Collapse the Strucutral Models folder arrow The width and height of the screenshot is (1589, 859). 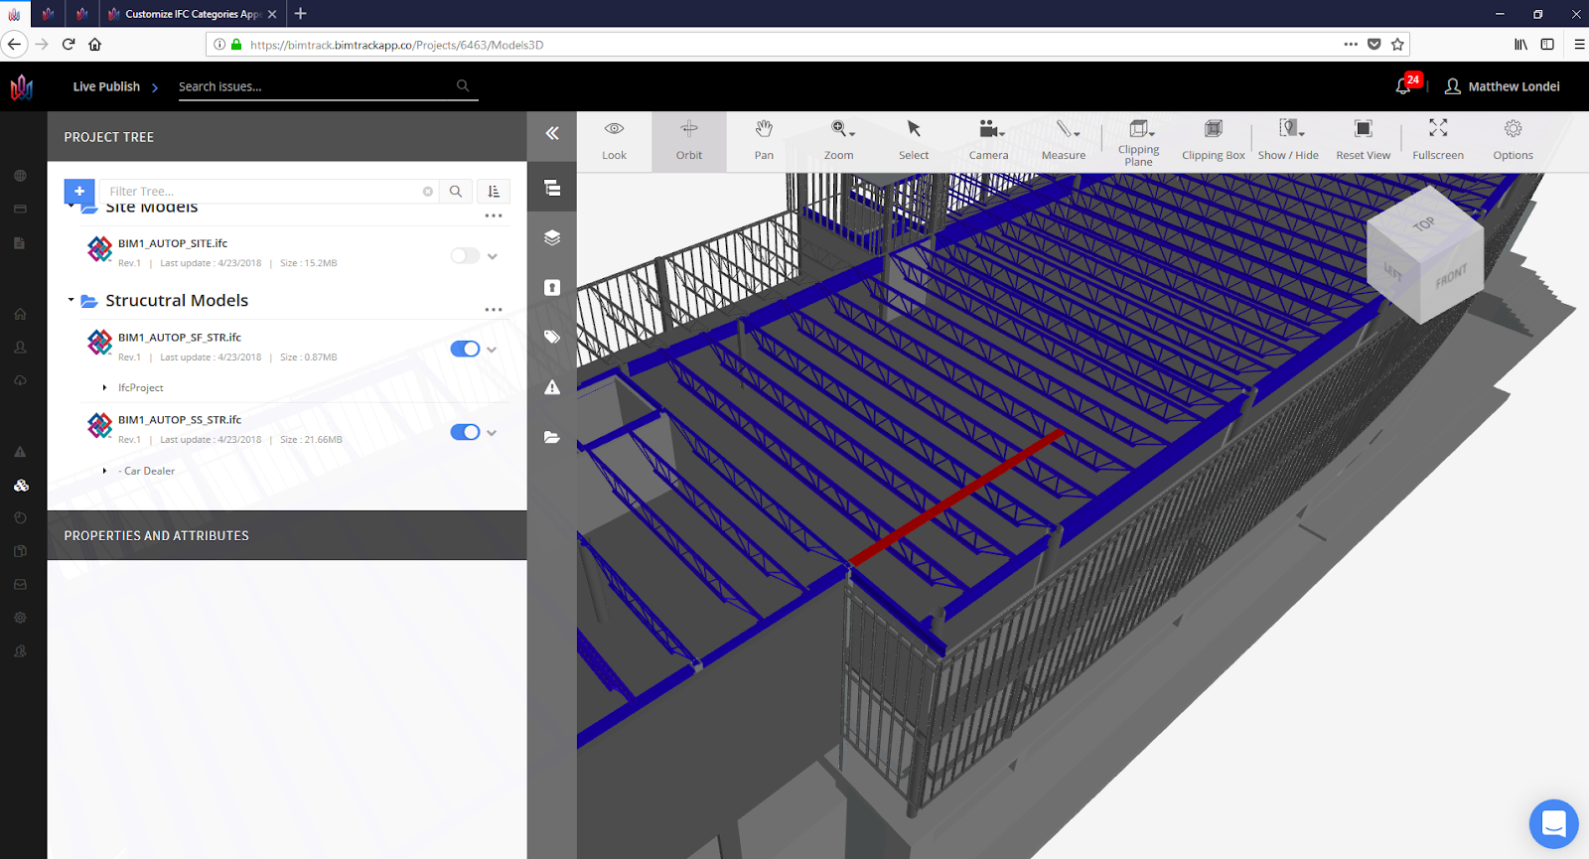[x=71, y=300]
